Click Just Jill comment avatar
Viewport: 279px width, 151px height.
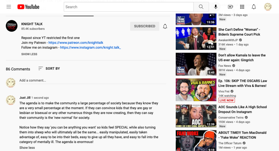tap(11, 100)
